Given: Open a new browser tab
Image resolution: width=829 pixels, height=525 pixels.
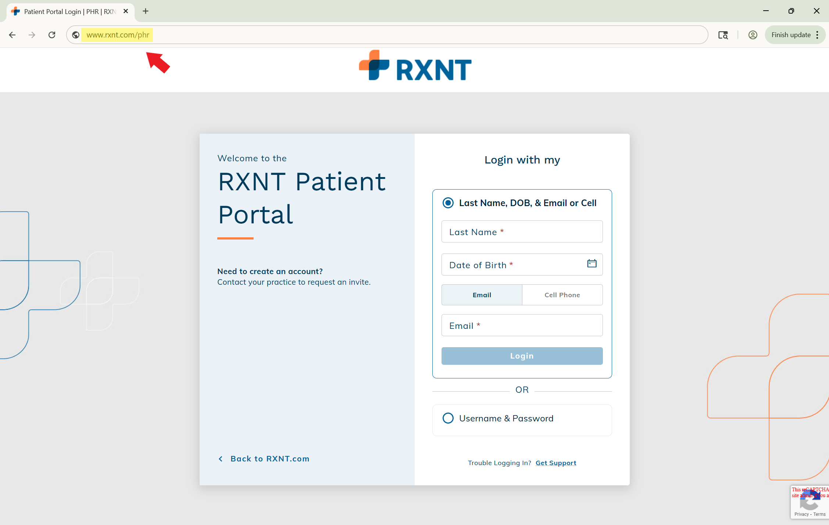Looking at the screenshot, I should pyautogui.click(x=146, y=11).
